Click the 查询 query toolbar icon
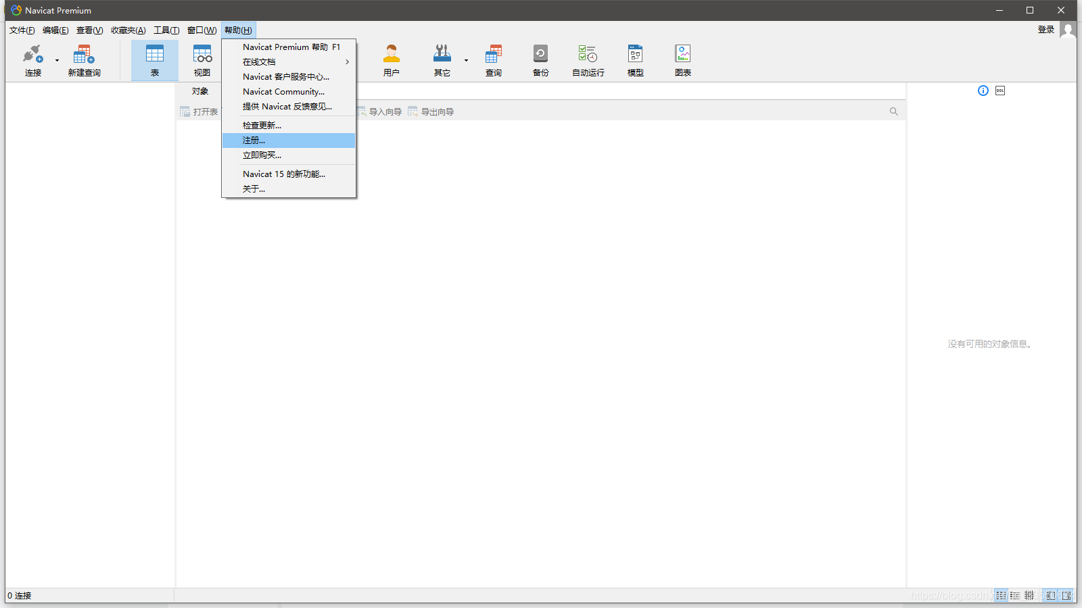The height and width of the screenshot is (608, 1082). click(x=494, y=54)
